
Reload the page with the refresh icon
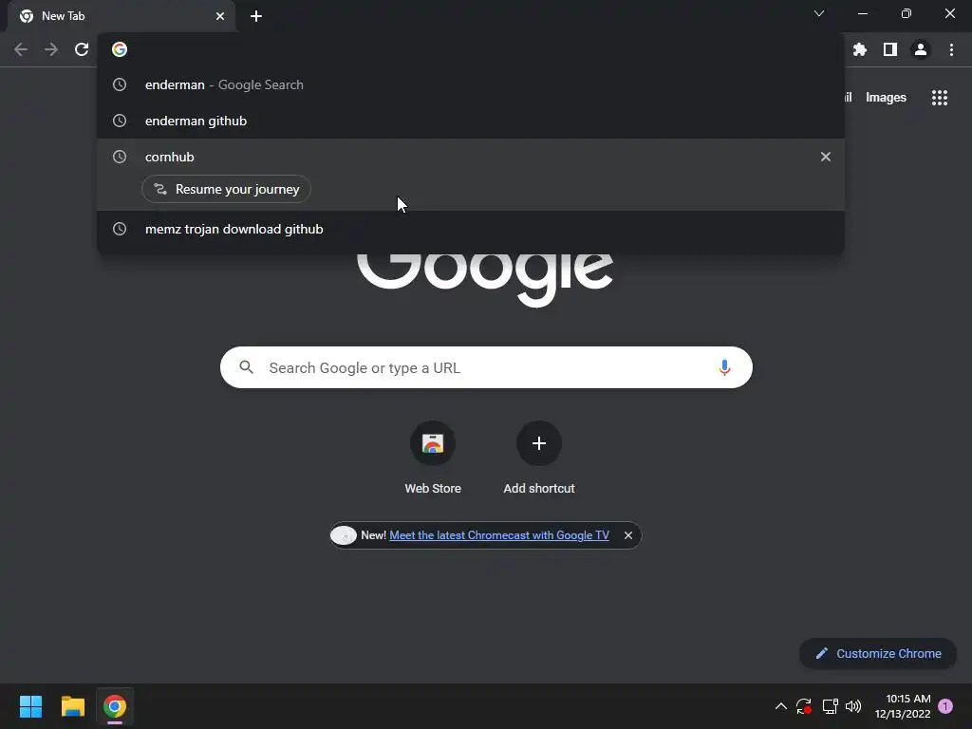[82, 49]
